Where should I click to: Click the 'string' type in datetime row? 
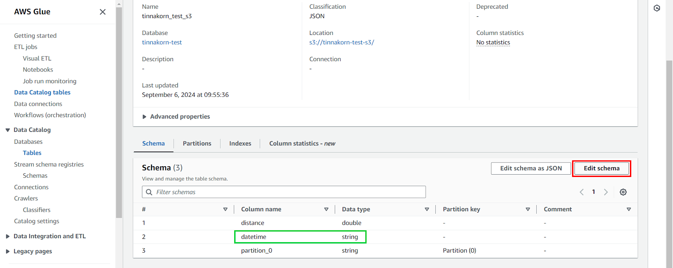(350, 237)
